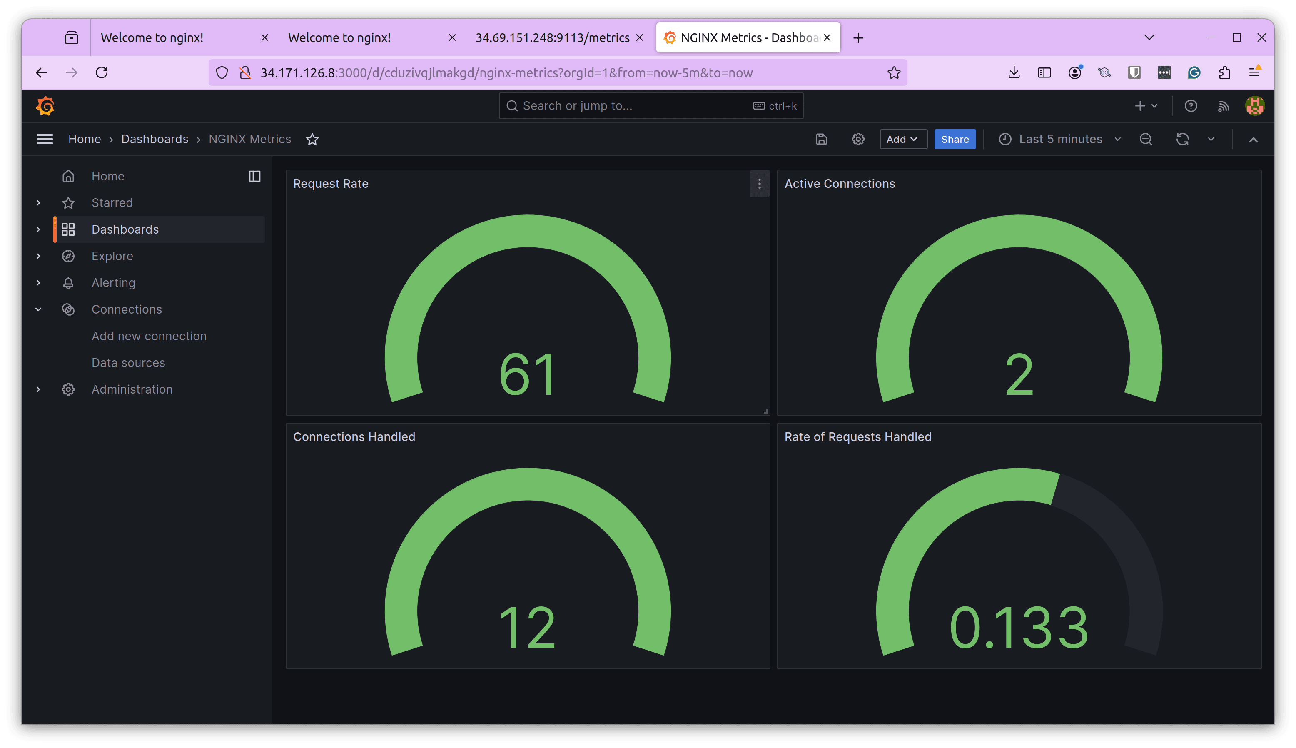Open Administration in the sidebar
Image resolution: width=1296 pixels, height=748 pixels.
[x=132, y=390]
